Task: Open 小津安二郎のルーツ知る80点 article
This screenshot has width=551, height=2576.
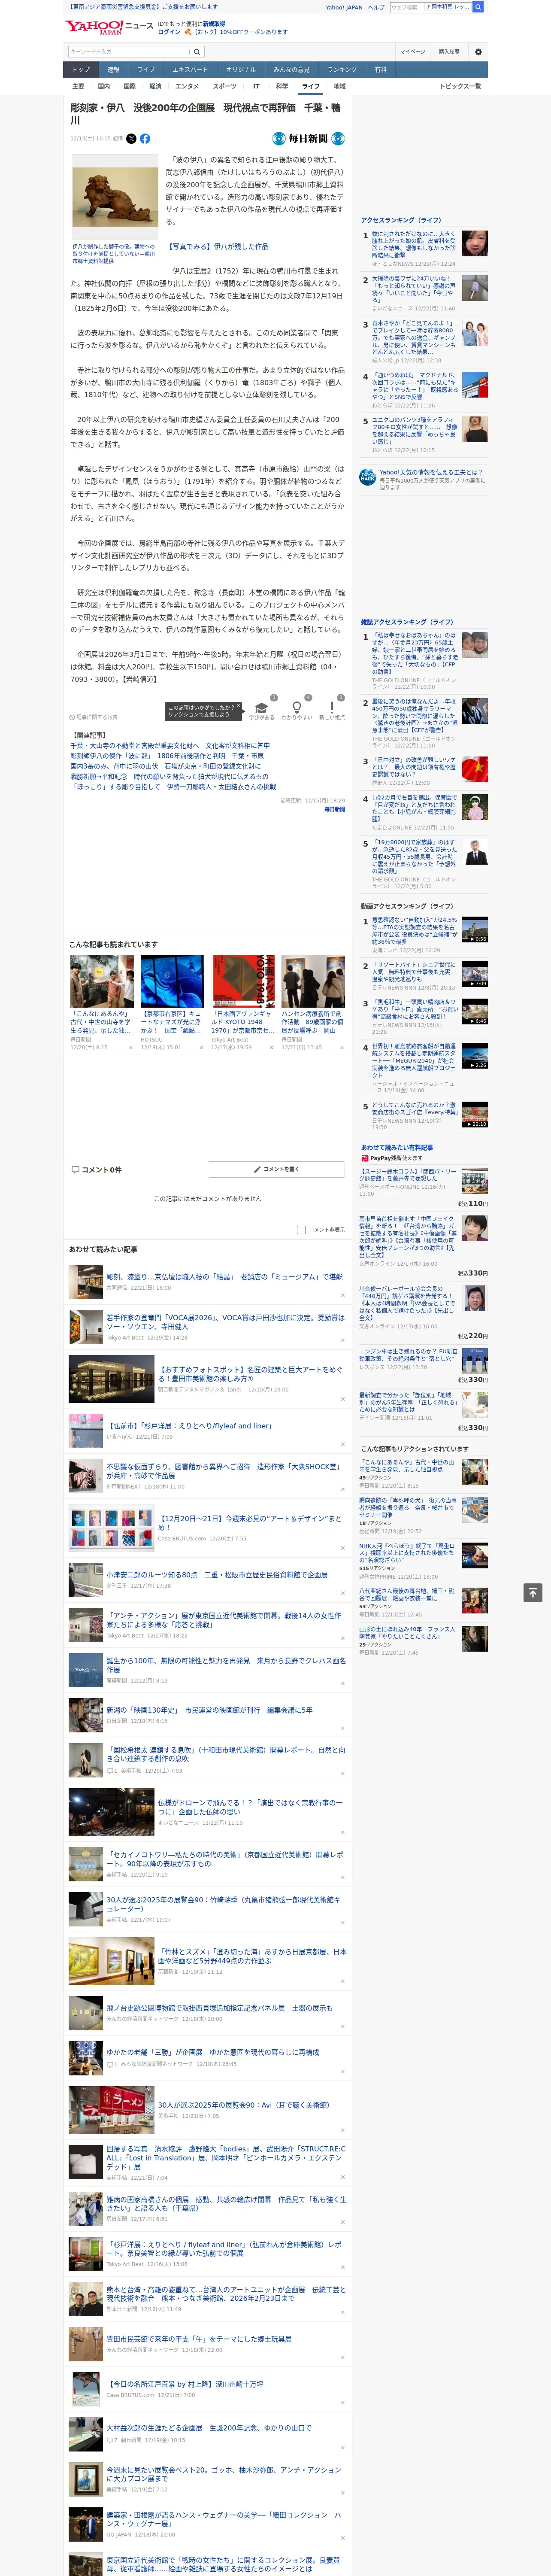Action: click(217, 1574)
